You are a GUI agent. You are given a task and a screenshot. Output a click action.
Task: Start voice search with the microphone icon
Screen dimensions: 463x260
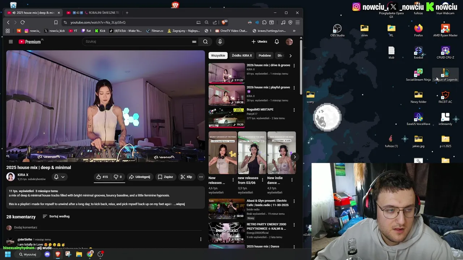point(220,42)
